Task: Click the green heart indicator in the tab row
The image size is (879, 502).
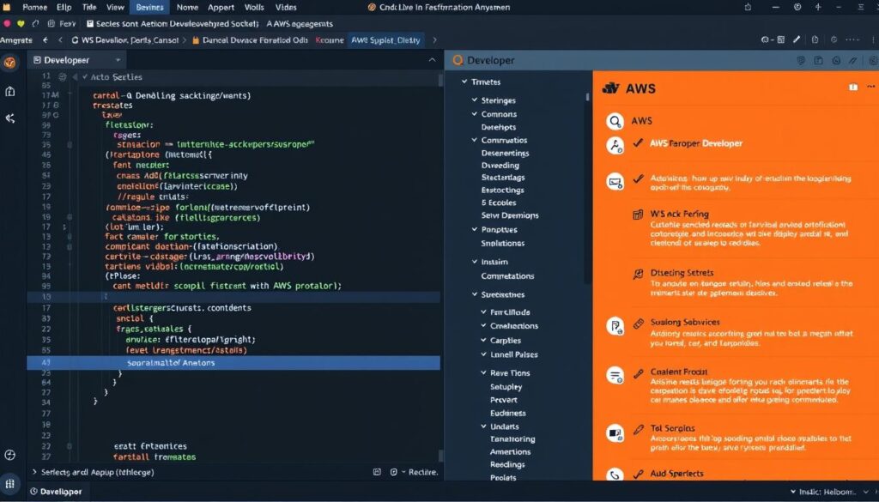Action: 21,24
